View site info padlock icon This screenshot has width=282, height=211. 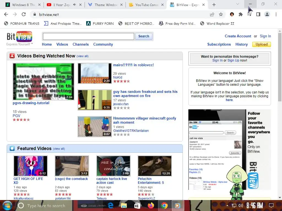click(35, 15)
